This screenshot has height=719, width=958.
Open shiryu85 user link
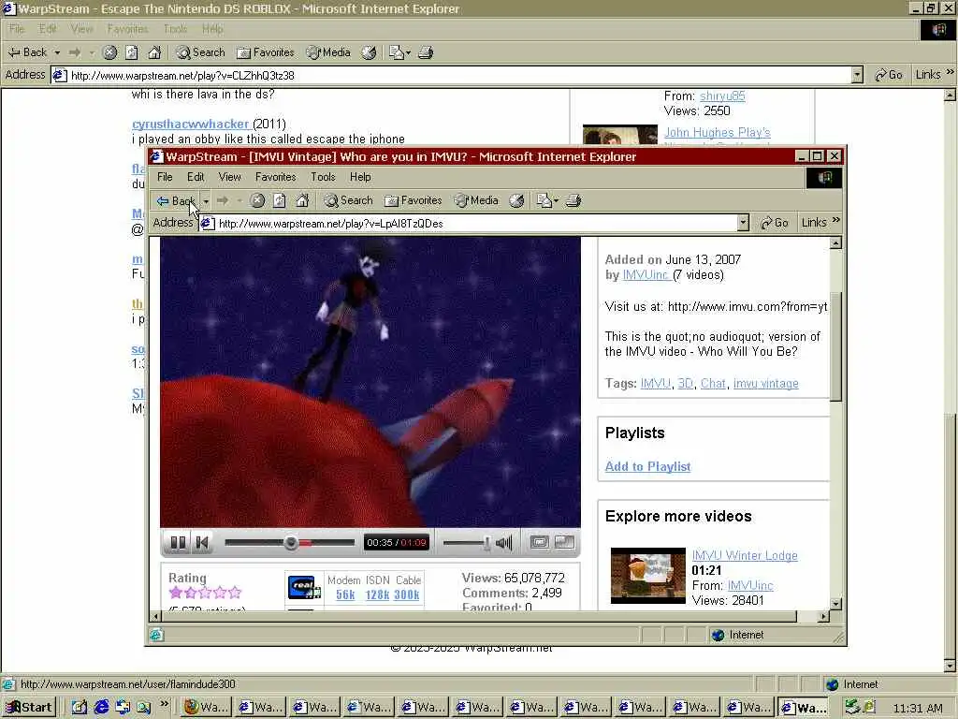click(x=722, y=96)
